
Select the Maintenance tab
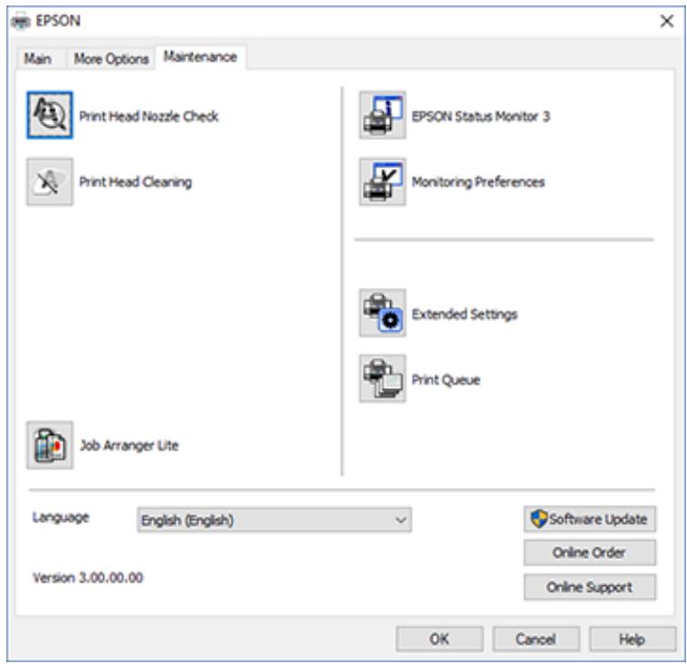coord(200,56)
